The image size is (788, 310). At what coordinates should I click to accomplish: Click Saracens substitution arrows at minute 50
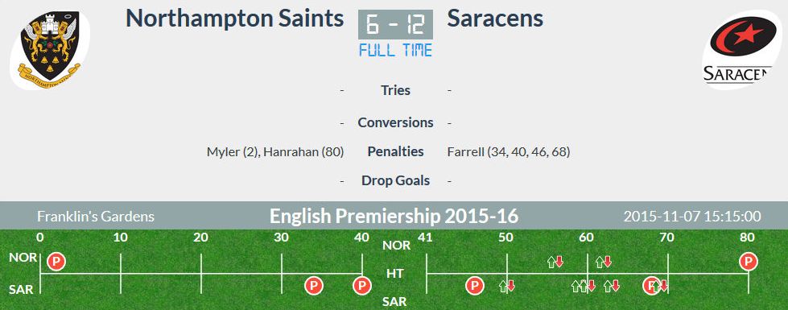[506, 286]
